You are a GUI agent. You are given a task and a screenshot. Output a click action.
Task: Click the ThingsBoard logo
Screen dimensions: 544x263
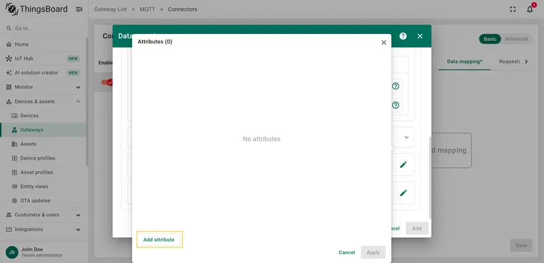click(37, 10)
